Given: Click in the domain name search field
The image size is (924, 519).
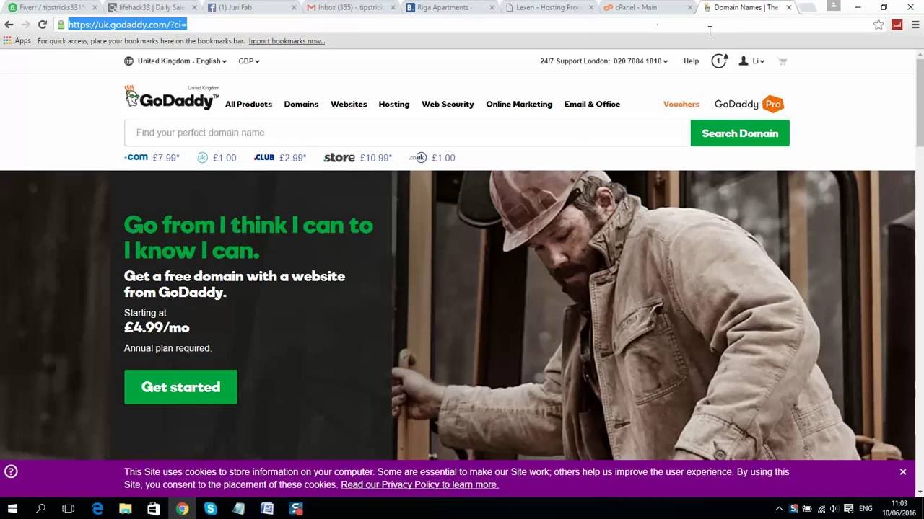Looking at the screenshot, I should pyautogui.click(x=407, y=133).
